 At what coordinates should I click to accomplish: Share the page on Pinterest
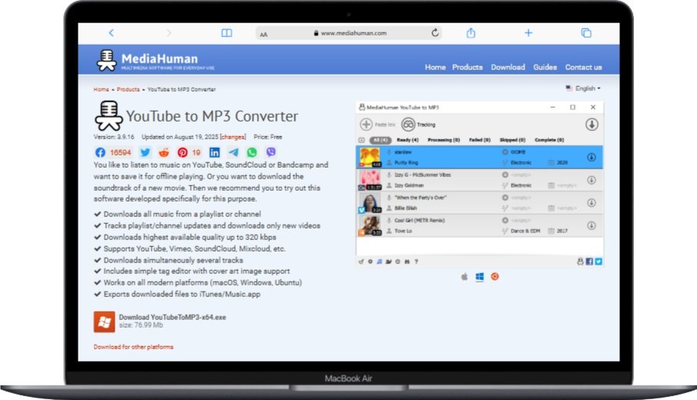[182, 152]
